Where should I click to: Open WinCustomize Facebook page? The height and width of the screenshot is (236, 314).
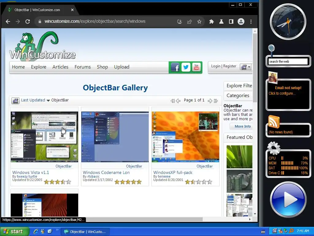pos(175,67)
